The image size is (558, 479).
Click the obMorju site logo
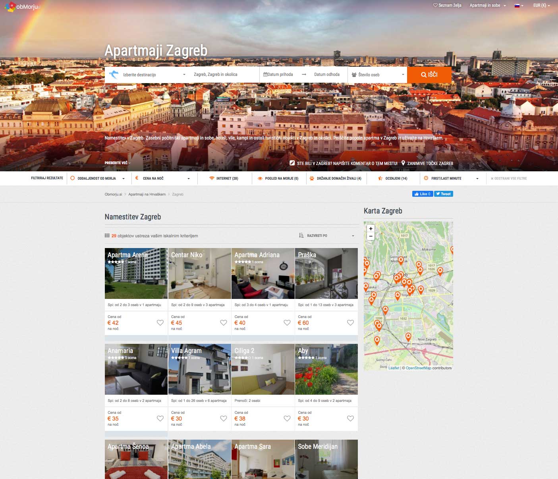click(22, 7)
